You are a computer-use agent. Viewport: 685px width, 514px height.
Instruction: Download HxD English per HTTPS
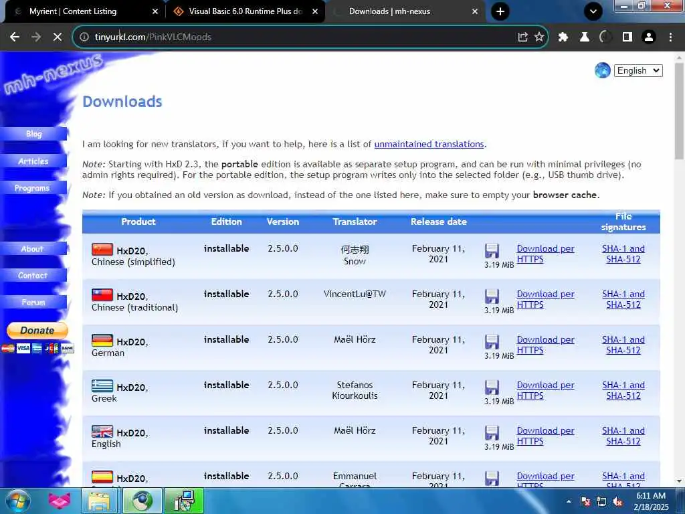(x=545, y=436)
